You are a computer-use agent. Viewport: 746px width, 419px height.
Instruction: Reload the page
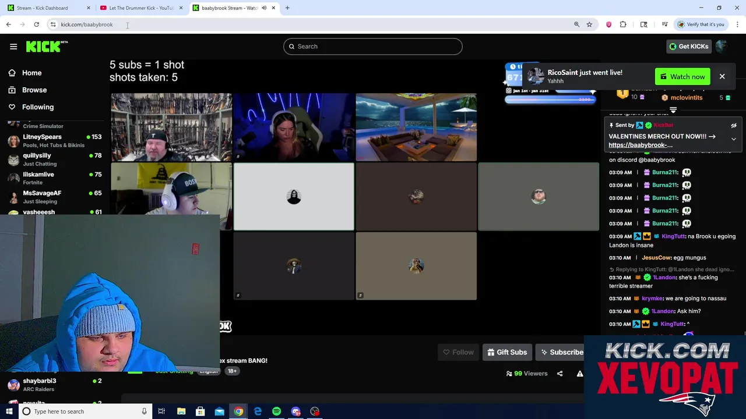36,24
